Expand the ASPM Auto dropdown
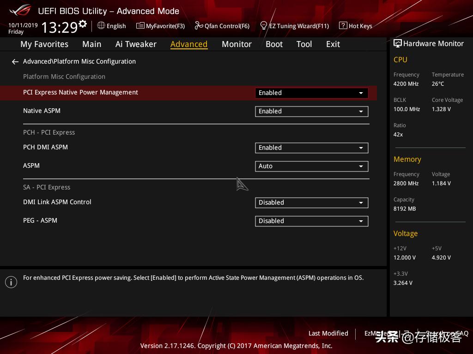The width and height of the screenshot is (473, 354). click(x=312, y=166)
